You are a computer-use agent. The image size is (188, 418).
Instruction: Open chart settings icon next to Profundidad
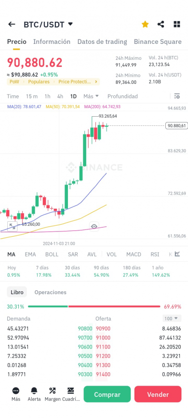[x=177, y=96]
